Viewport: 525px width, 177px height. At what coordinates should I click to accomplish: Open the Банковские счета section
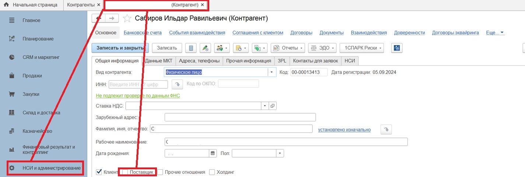tap(143, 33)
